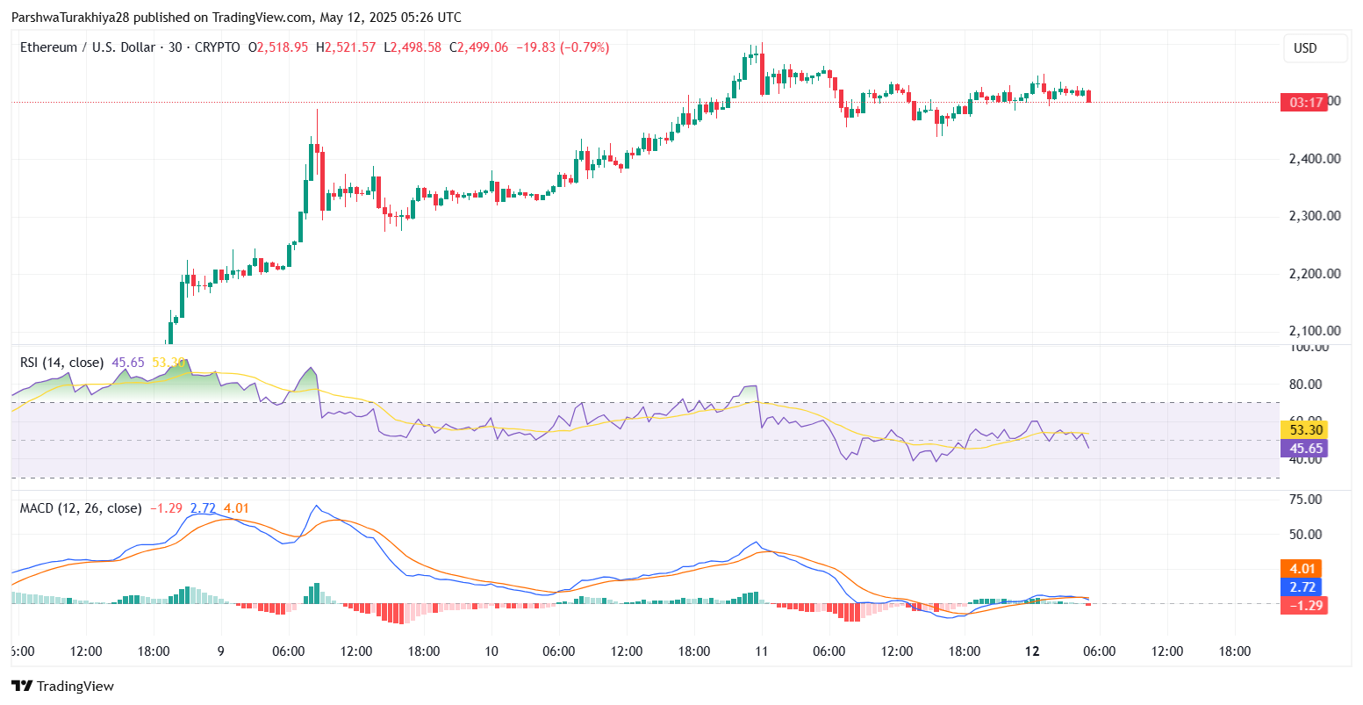
Task: Click the yellow 53.30 RSI average tag
Action: (x=1303, y=430)
